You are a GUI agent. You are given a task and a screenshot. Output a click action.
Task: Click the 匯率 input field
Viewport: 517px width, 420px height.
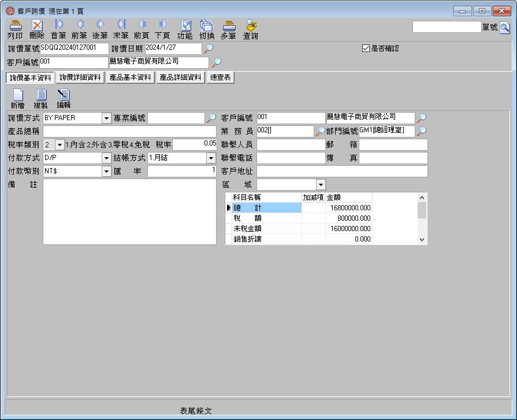pyautogui.click(x=182, y=172)
